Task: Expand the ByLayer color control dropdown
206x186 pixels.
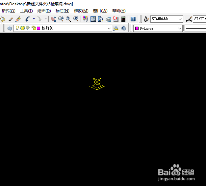Action: pyautogui.click(x=180, y=29)
